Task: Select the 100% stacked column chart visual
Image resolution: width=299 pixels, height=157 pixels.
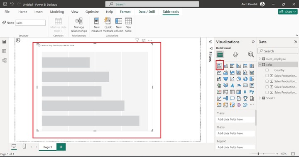Action: tap(252, 66)
